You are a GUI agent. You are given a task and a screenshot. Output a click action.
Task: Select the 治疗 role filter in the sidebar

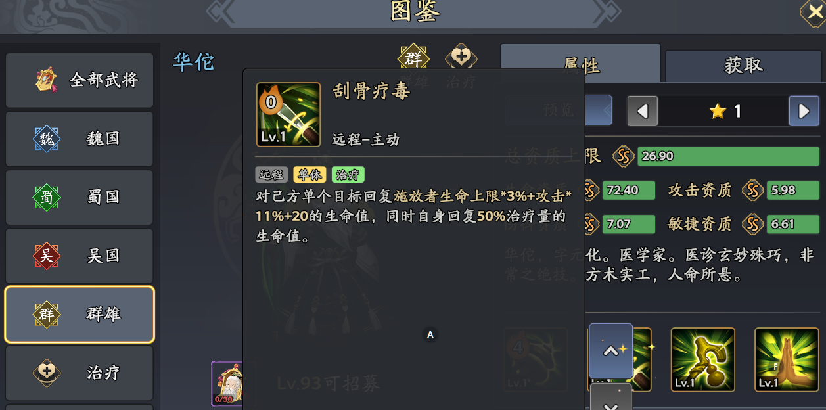80,373
